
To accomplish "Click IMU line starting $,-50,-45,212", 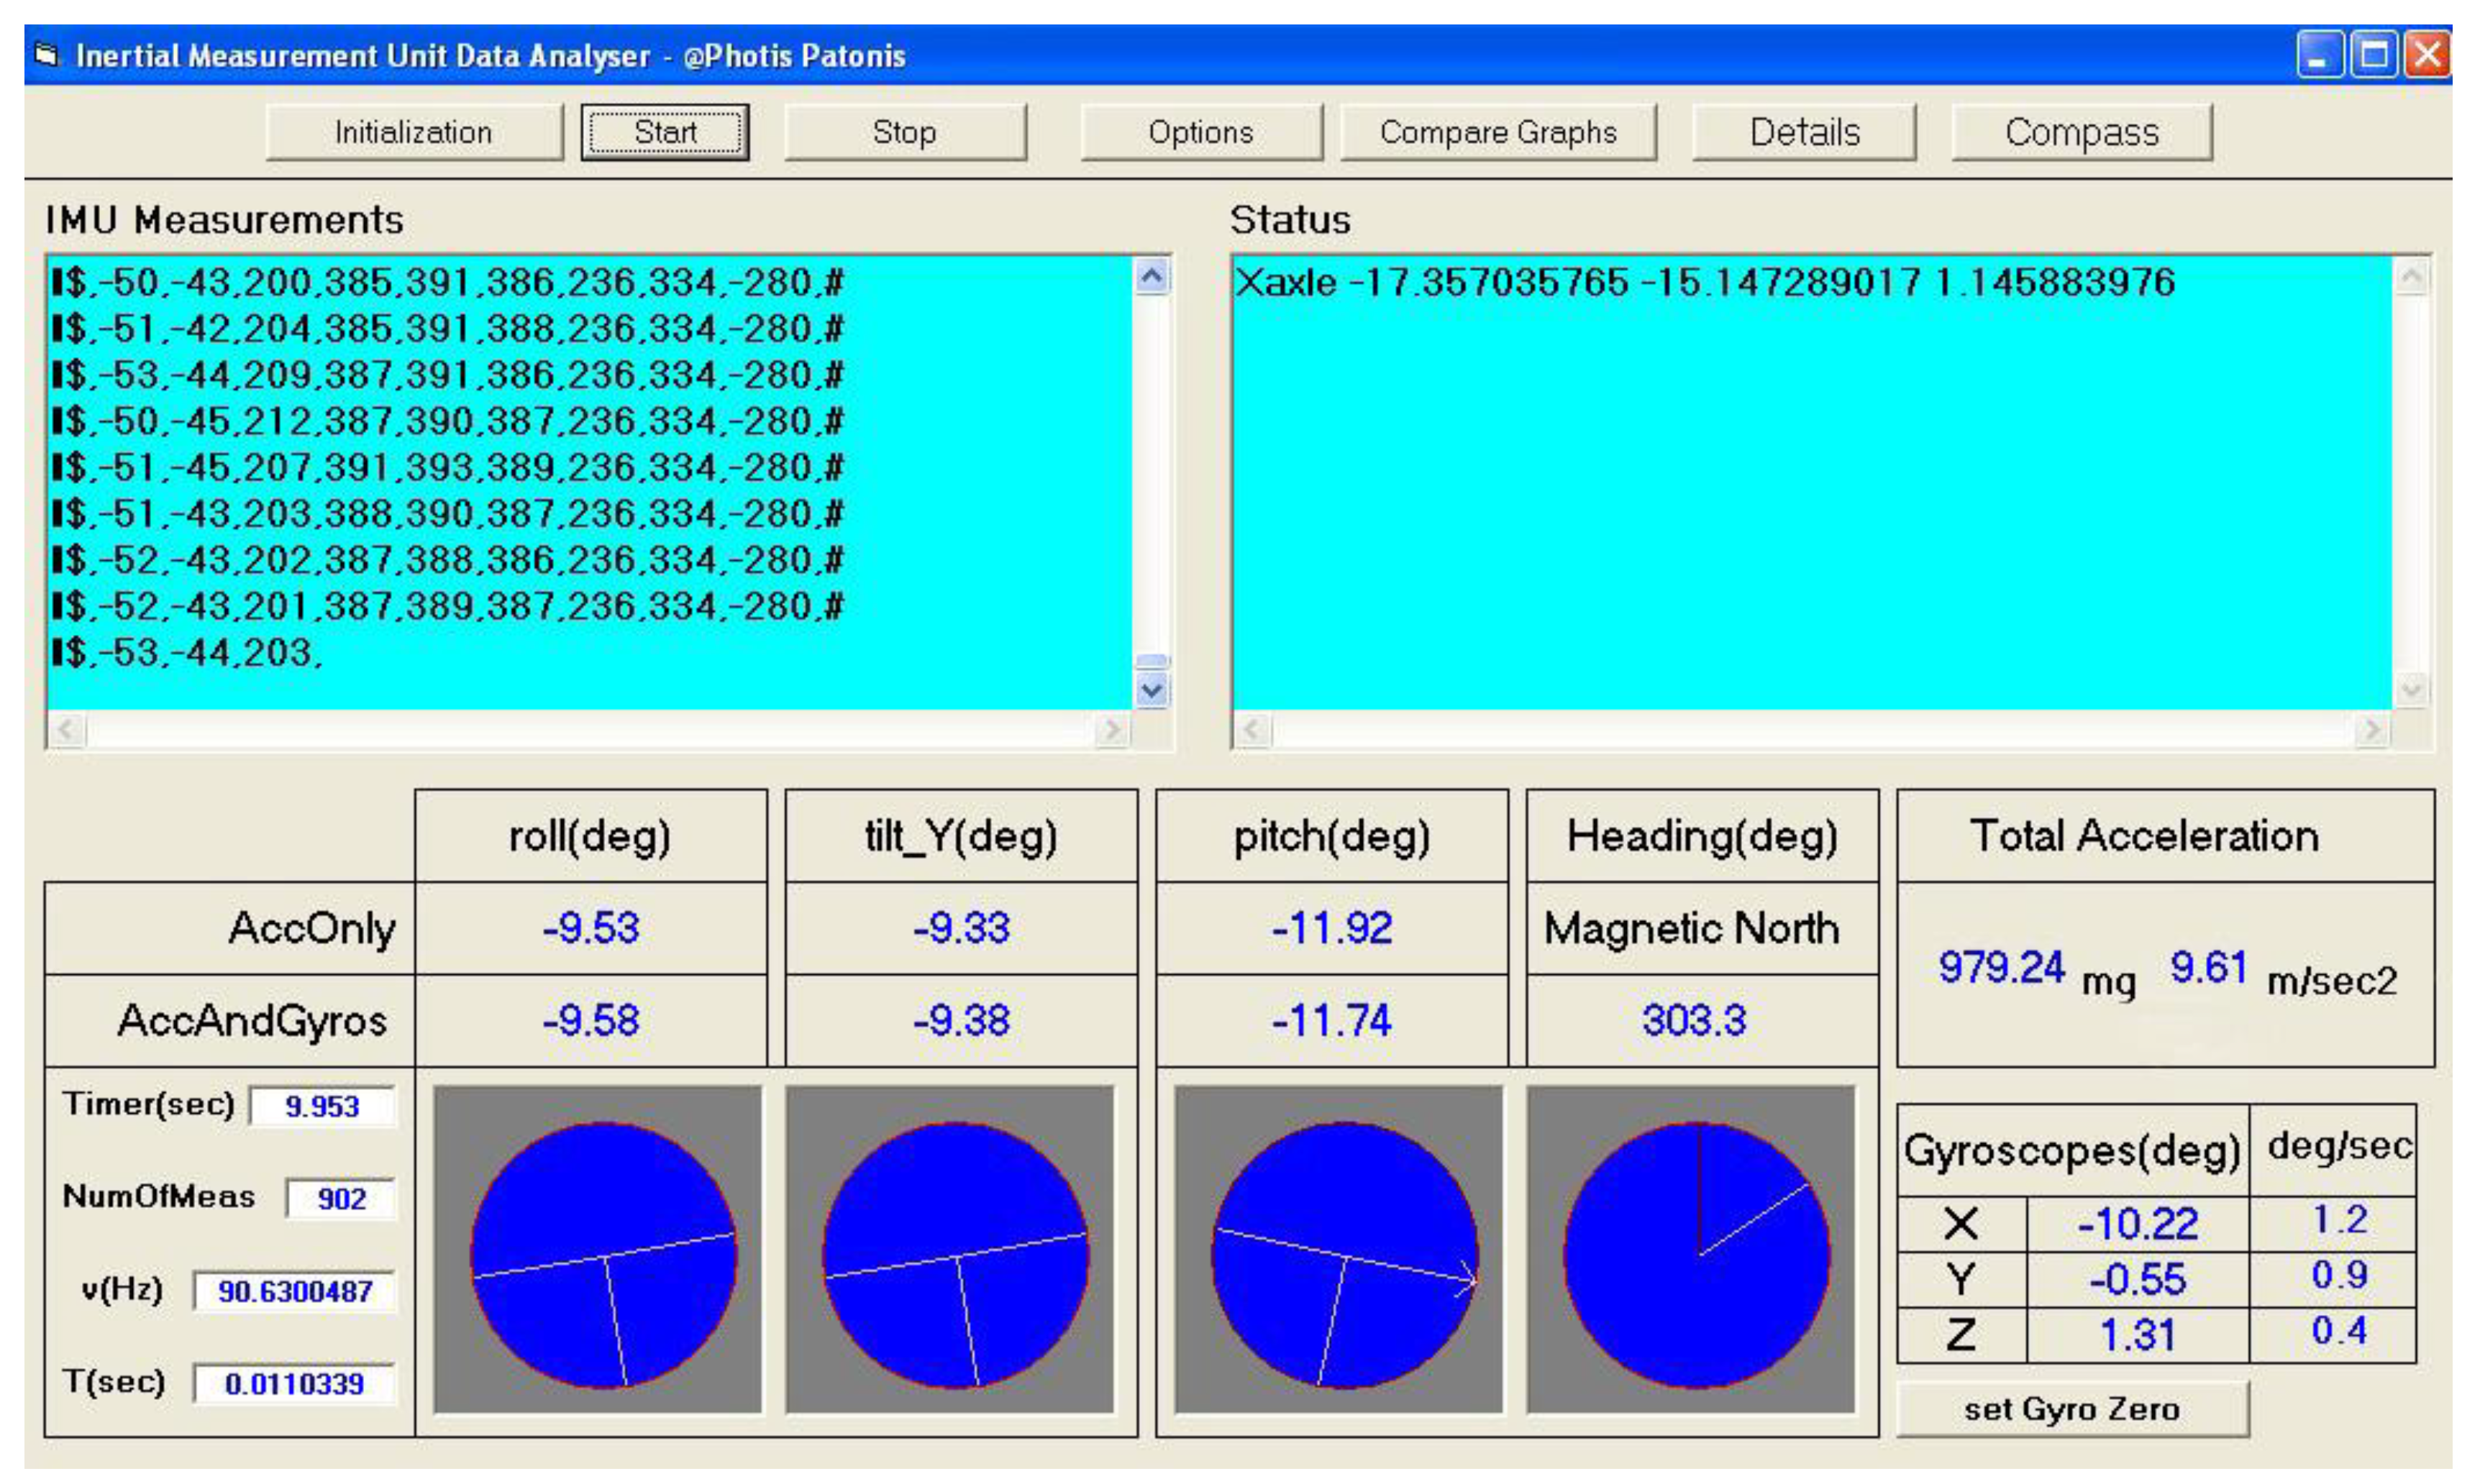I will point(448,421).
